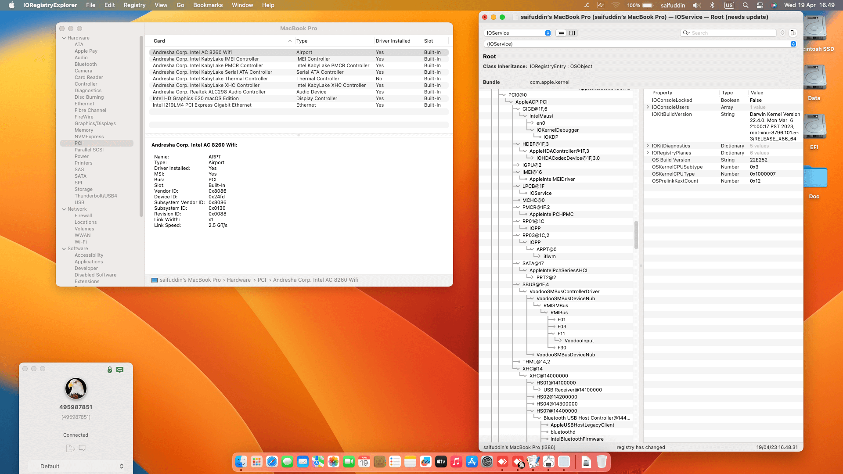Viewport: 843px width, 474px height.
Task: Open the Bookmarks menu
Action: point(208,5)
